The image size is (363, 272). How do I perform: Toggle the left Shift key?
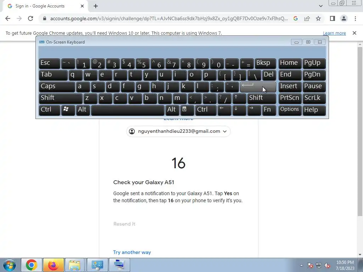[x=61, y=98]
